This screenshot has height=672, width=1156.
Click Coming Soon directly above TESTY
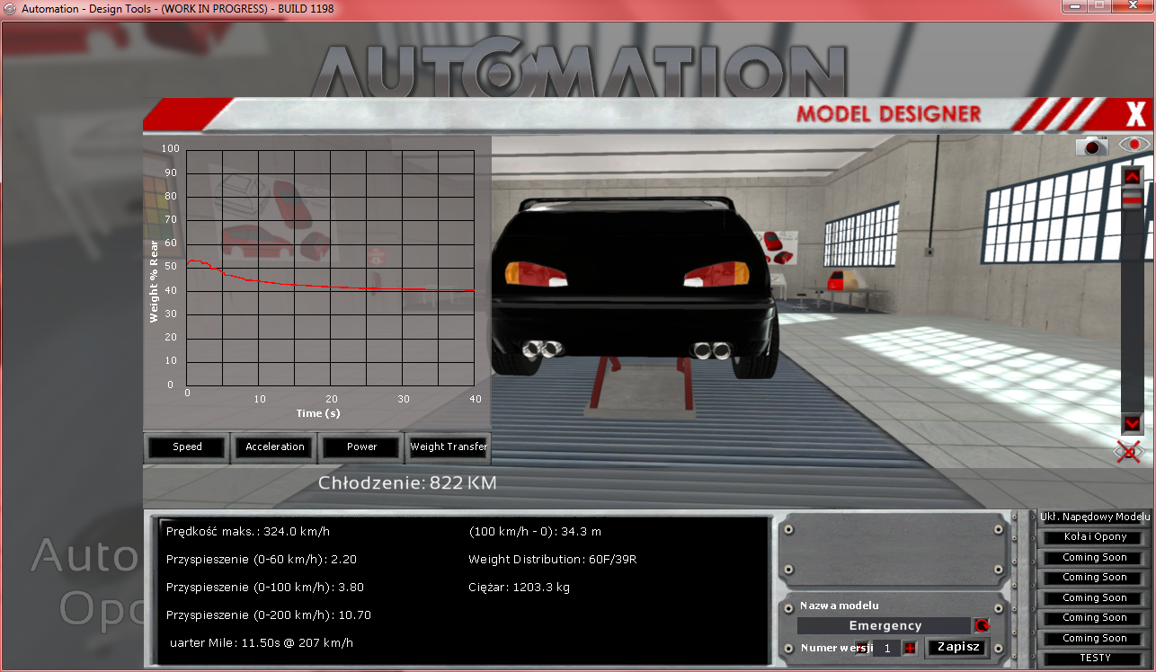coord(1095,638)
